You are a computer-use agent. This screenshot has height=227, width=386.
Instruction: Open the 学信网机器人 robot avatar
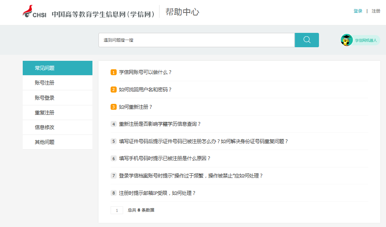click(x=347, y=40)
